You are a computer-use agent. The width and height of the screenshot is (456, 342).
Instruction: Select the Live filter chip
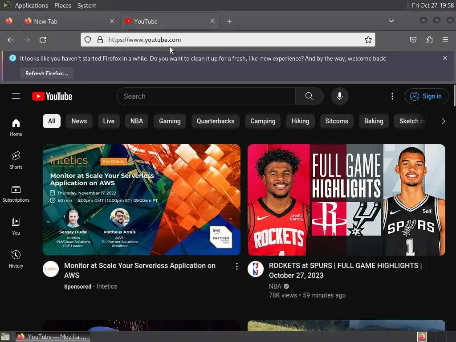pos(109,121)
